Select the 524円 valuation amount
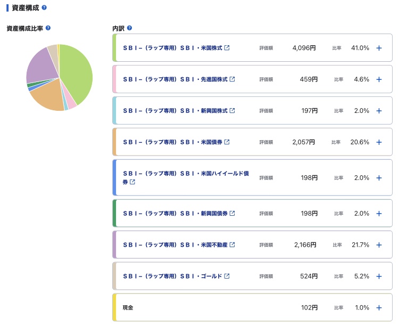The image size is (399, 334). click(309, 276)
